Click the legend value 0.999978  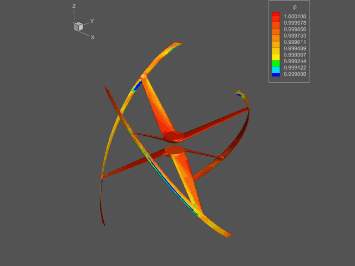pyautogui.click(x=295, y=23)
